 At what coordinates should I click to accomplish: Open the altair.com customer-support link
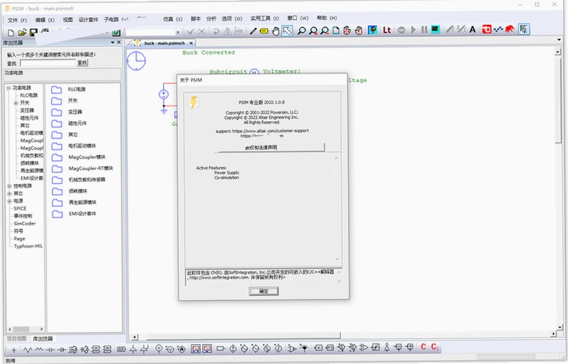pyautogui.click(x=270, y=131)
